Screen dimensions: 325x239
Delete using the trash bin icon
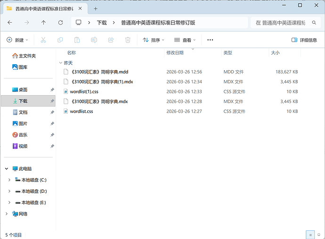pyautogui.click(x=128, y=40)
